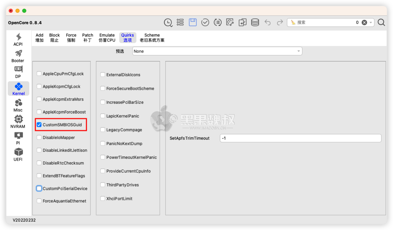Click the Undo arrow in toolbar

click(x=267, y=22)
